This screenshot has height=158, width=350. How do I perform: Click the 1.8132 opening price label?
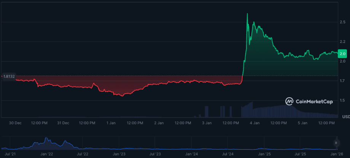(x=8, y=76)
